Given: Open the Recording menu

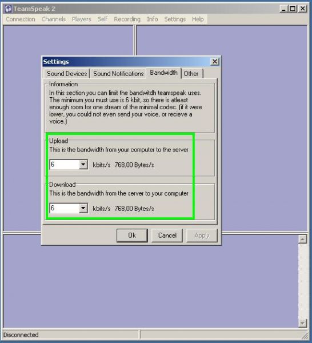Looking at the screenshot, I should coord(127,19).
